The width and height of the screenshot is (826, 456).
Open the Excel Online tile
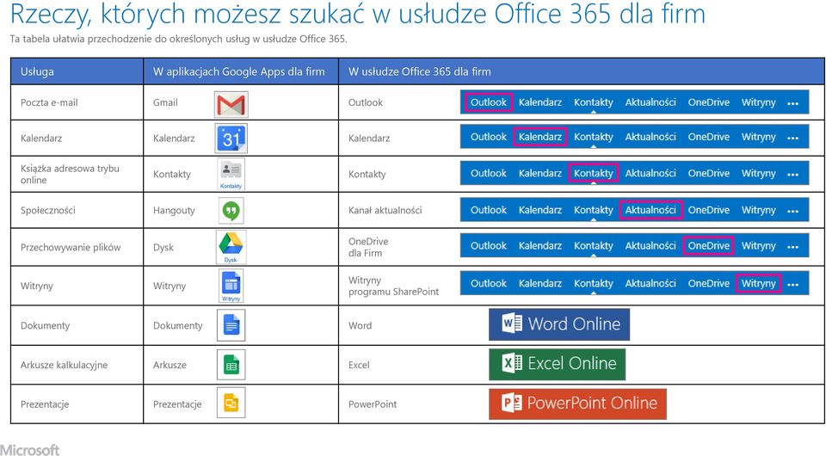pos(557,364)
